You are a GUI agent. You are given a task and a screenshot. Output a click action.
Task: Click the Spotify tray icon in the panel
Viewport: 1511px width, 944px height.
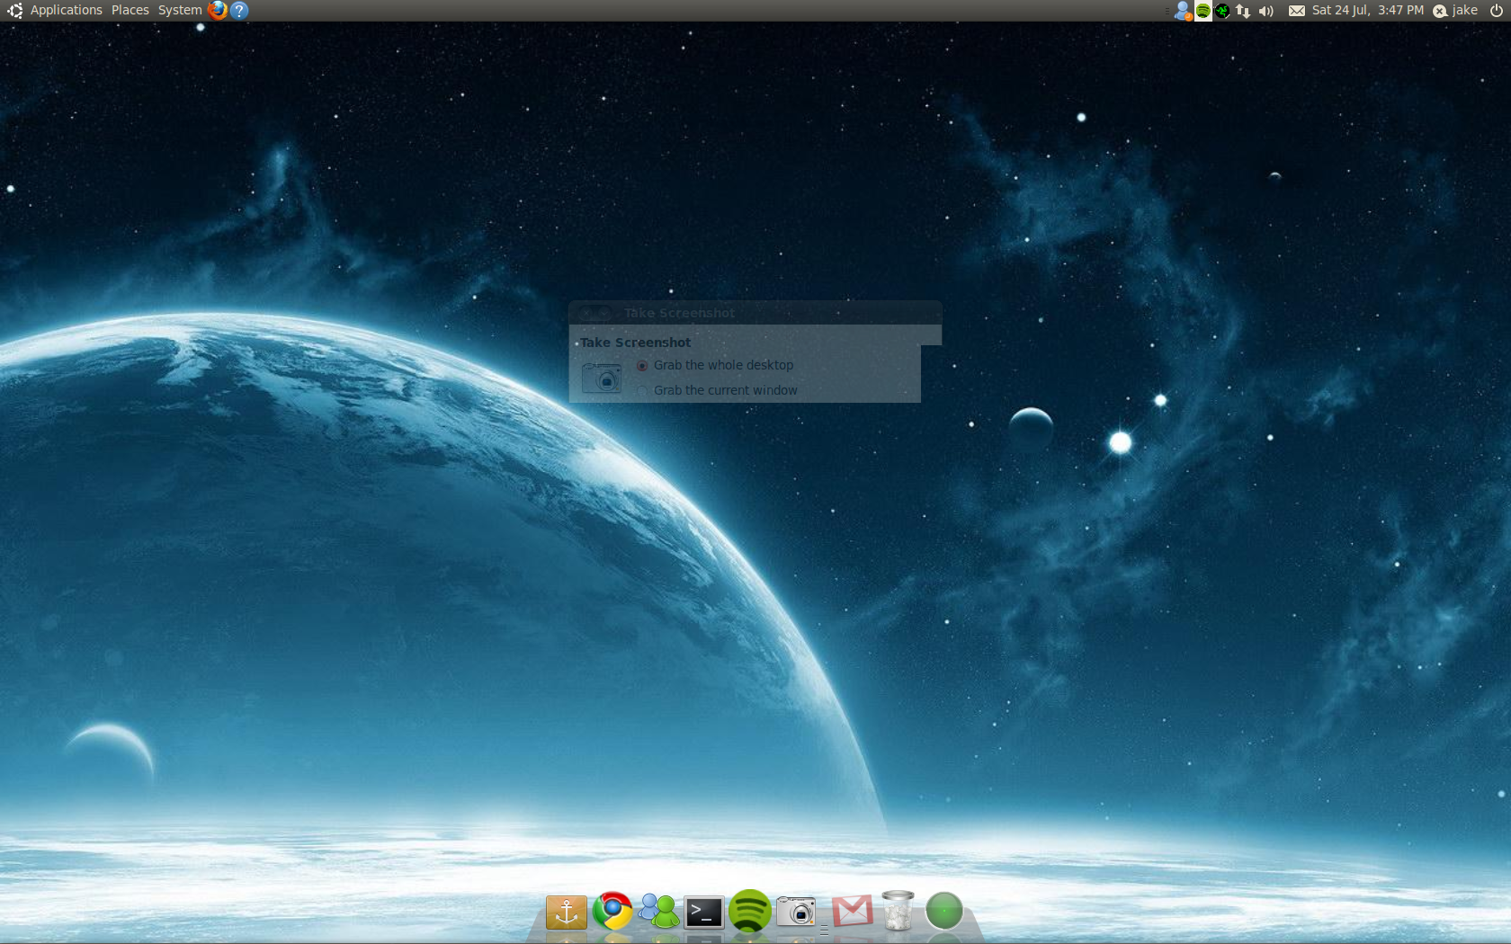pyautogui.click(x=1203, y=11)
